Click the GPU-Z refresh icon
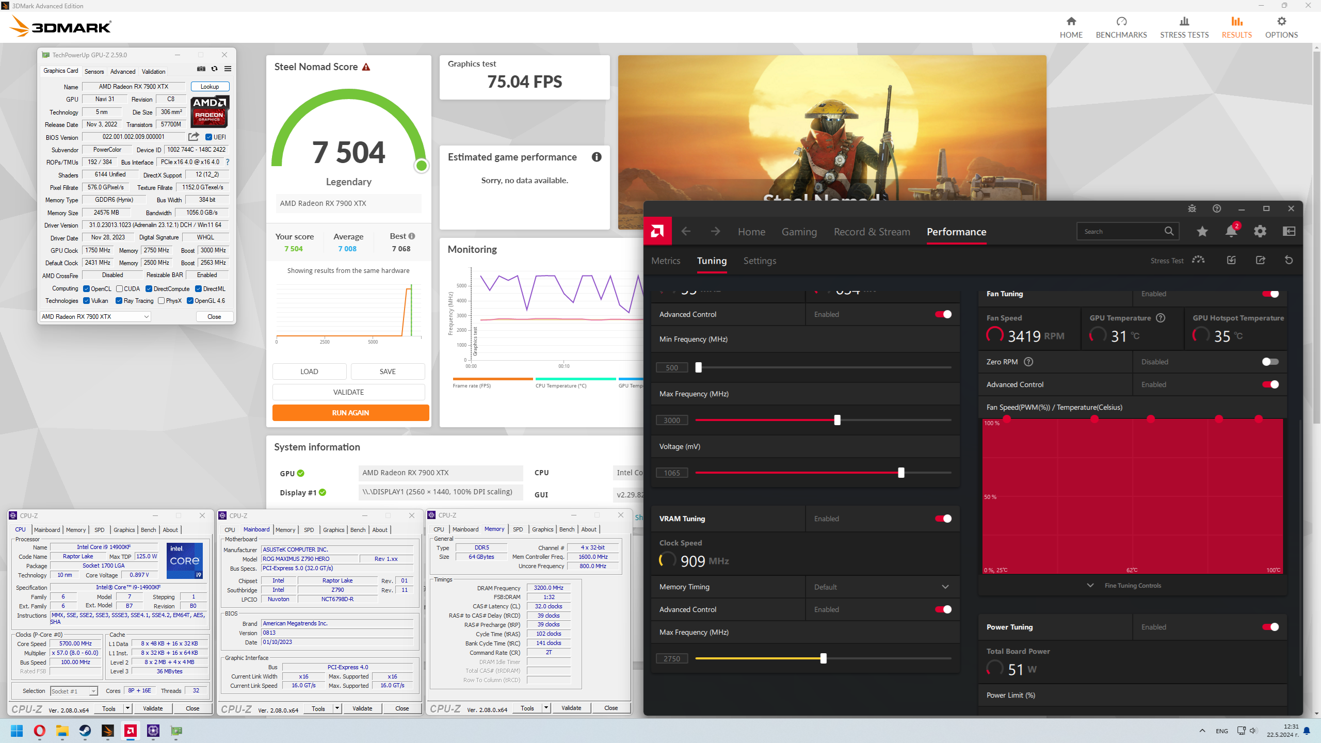This screenshot has width=1321, height=743. pyautogui.click(x=215, y=69)
